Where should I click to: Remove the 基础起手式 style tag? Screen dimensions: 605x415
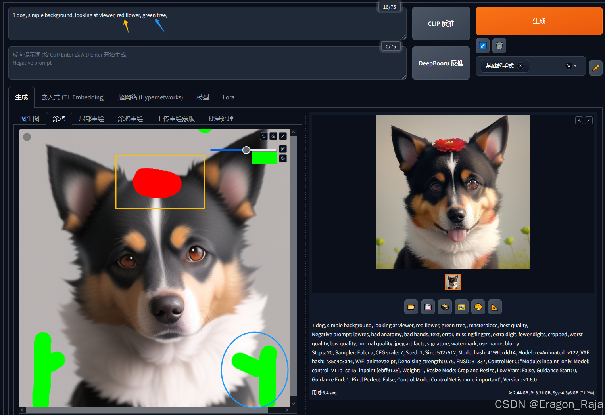coord(520,66)
